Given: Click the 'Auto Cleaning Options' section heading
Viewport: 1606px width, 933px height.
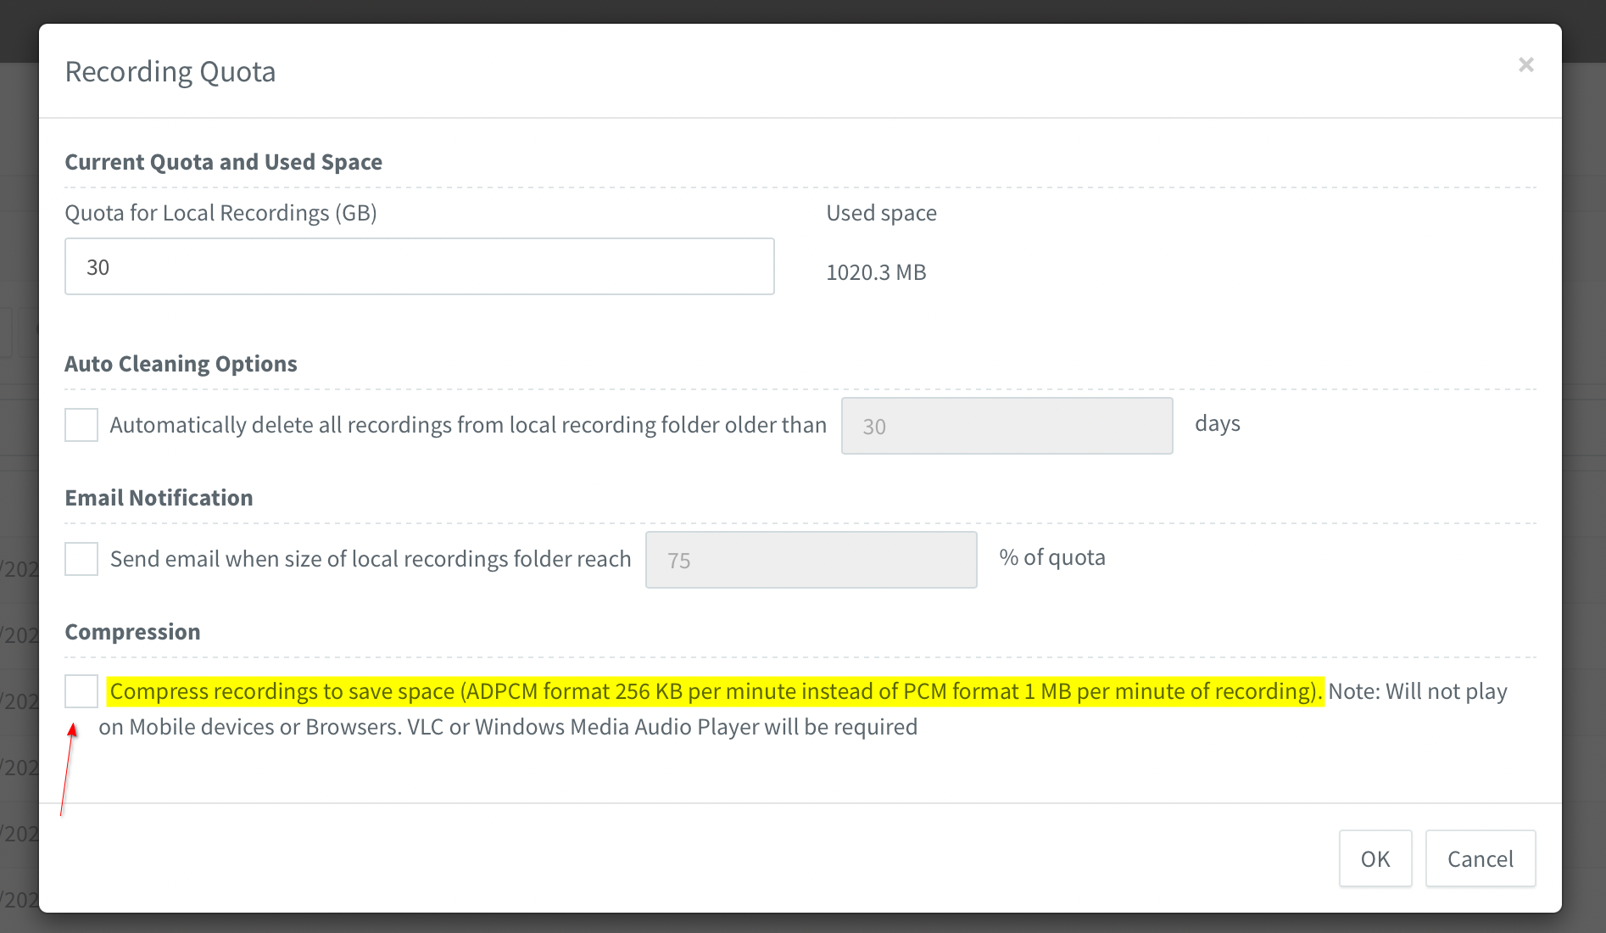Looking at the screenshot, I should [x=181, y=364].
